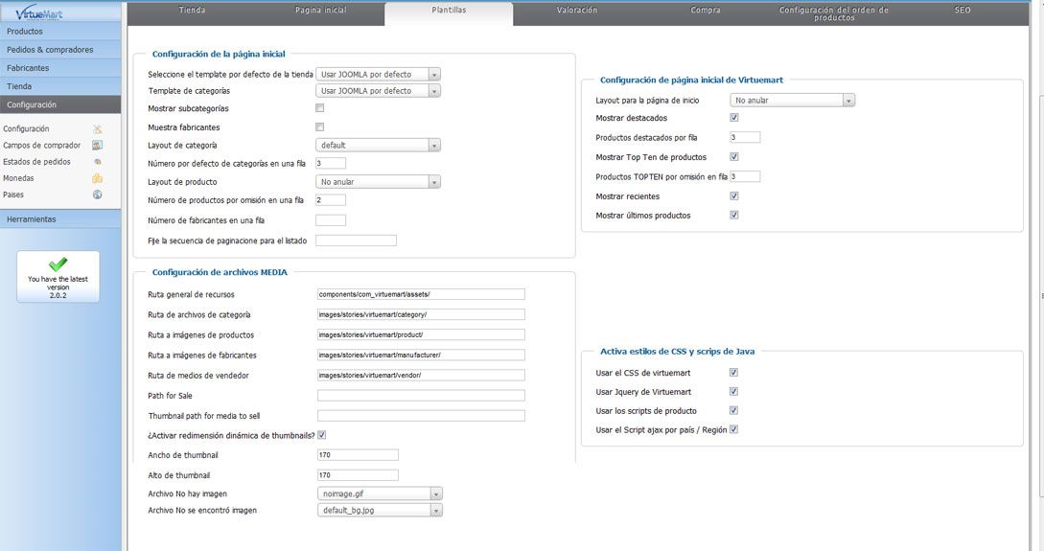Click the Países globe icon
Viewport: 1044px width, 551px height.
[97, 195]
